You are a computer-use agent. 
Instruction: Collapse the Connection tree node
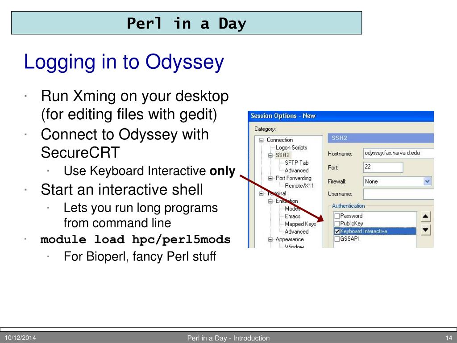click(261, 140)
